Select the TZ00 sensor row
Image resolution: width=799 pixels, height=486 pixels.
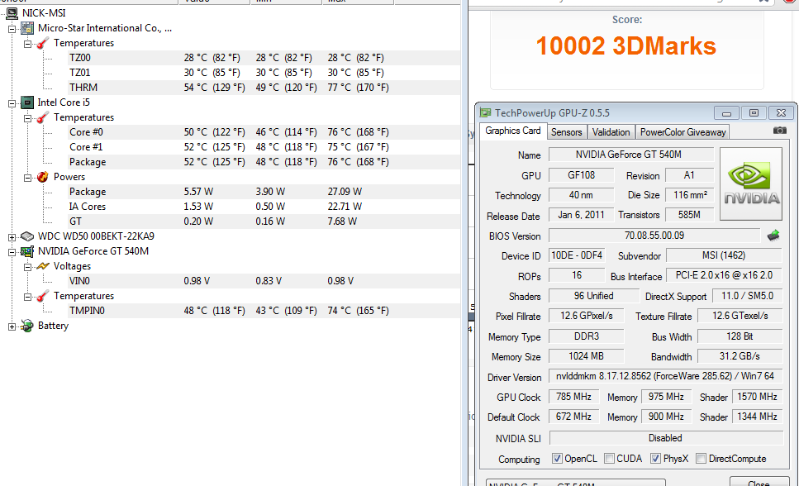point(264,58)
